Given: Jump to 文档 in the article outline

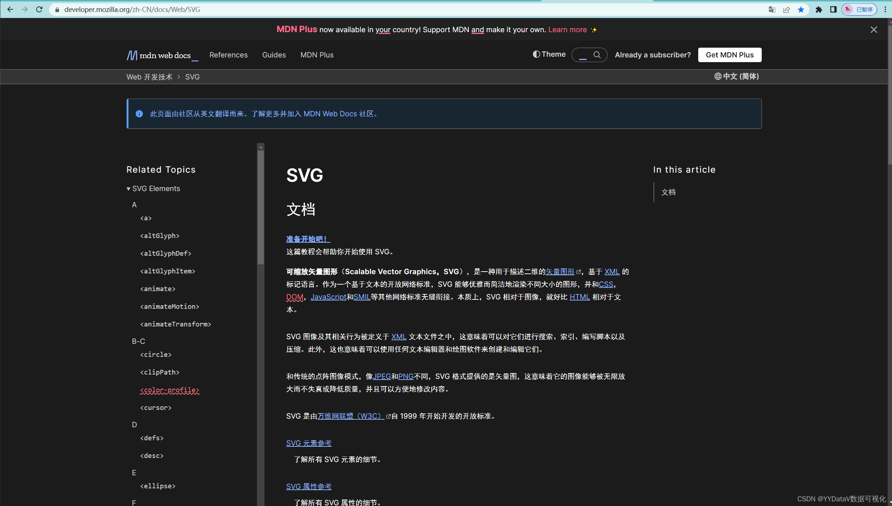Looking at the screenshot, I should pyautogui.click(x=668, y=192).
